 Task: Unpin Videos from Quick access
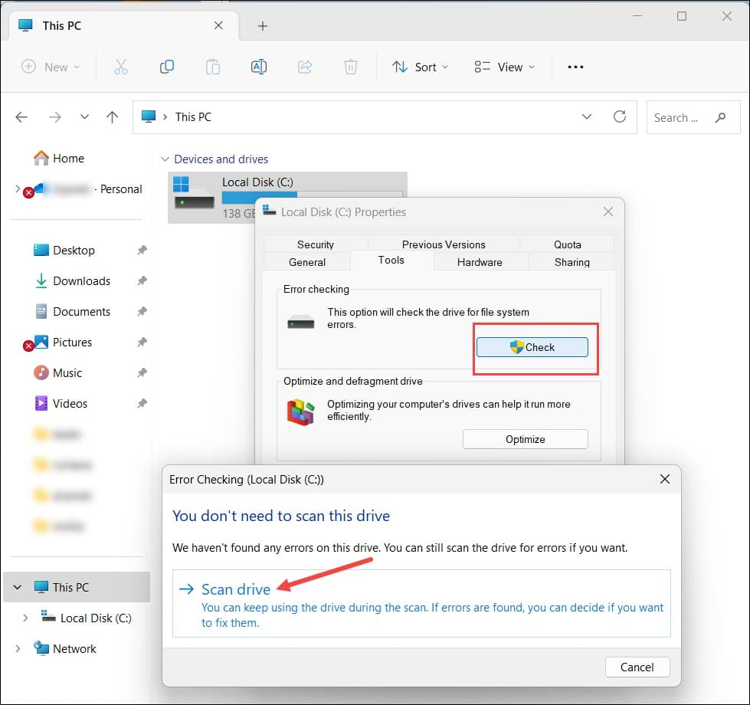pos(142,403)
